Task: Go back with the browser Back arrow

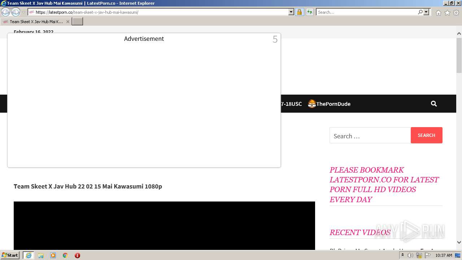Action: coord(5,12)
